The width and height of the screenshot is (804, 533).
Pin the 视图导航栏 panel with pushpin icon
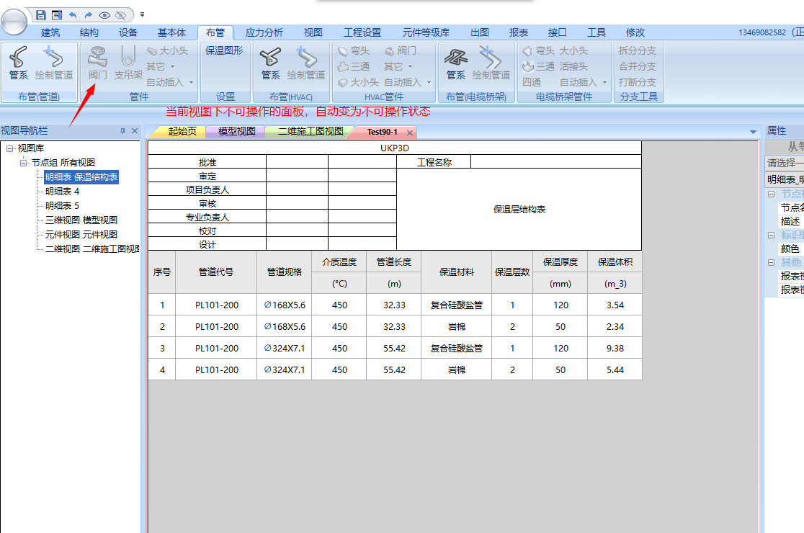pyautogui.click(x=122, y=131)
